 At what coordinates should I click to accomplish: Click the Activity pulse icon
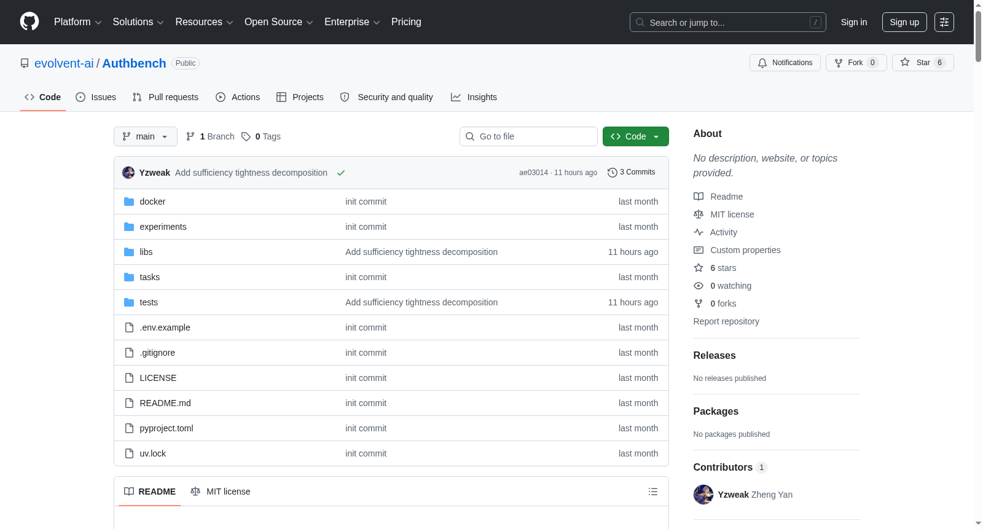coord(699,232)
